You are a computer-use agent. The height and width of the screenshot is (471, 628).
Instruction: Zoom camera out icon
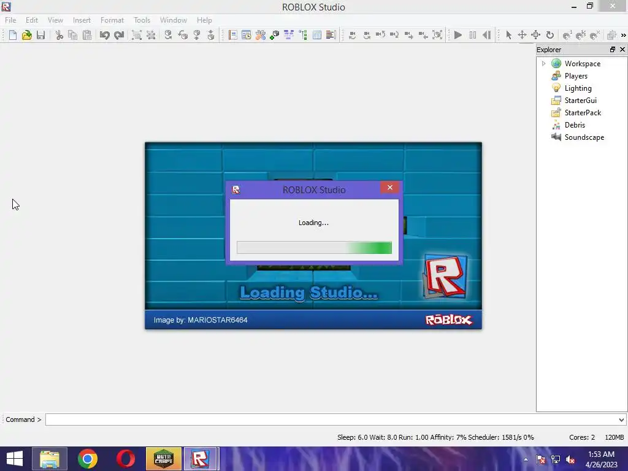(423, 35)
